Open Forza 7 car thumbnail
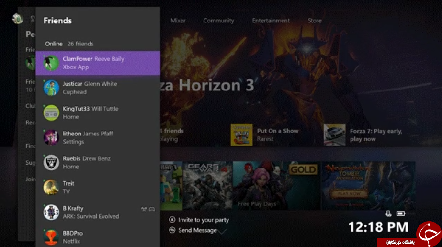The image size is (442, 247). pos(335,135)
